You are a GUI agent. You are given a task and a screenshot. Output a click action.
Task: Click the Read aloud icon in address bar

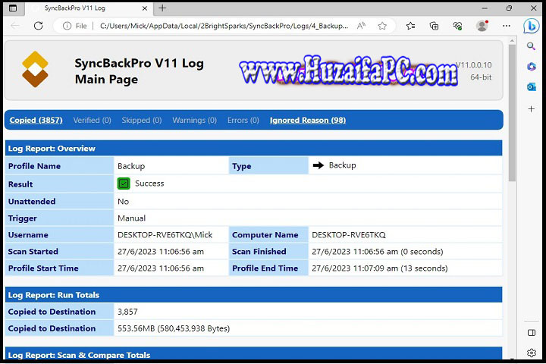[361, 26]
